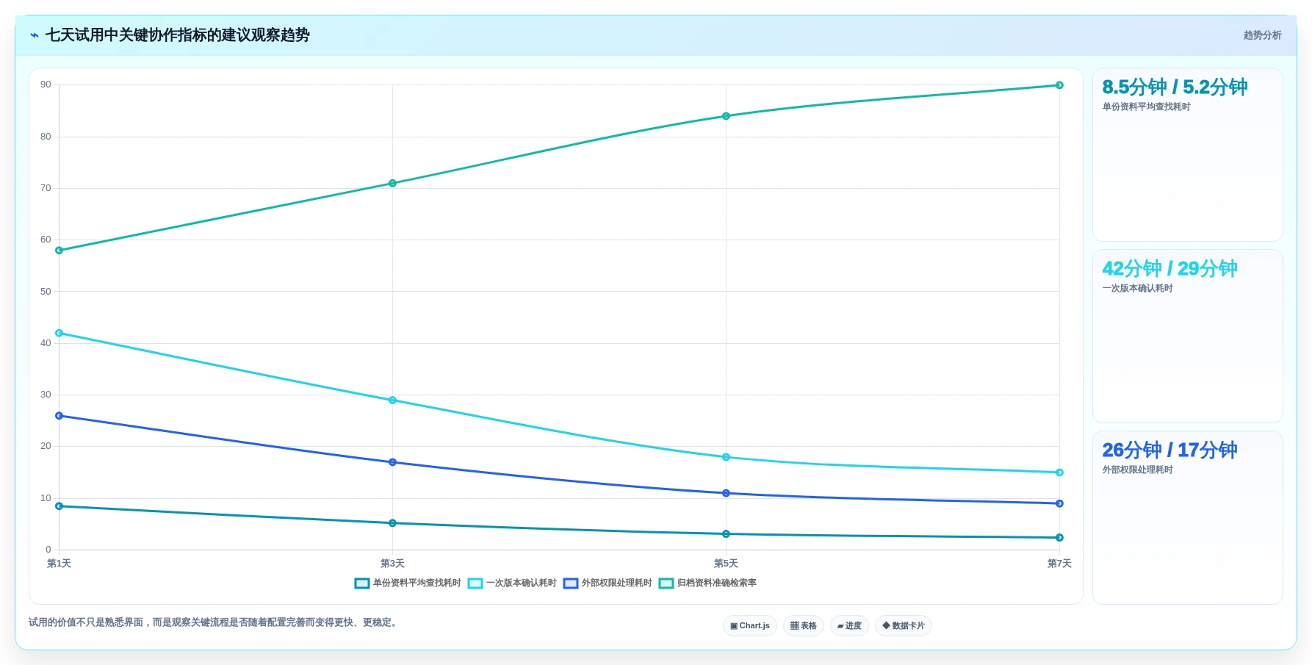Click 一次版本确认耗时 data point at 第3天

click(x=392, y=400)
